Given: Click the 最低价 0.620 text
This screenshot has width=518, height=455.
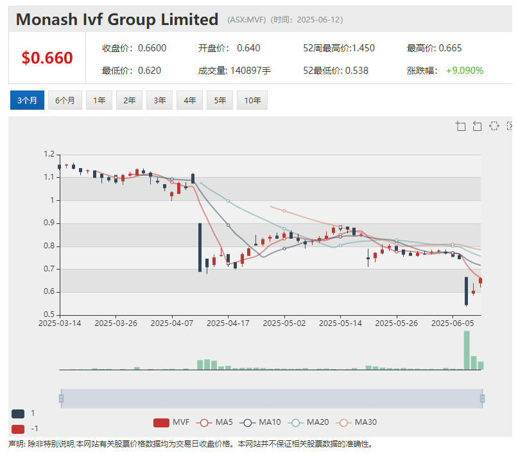Looking at the screenshot, I should [131, 71].
